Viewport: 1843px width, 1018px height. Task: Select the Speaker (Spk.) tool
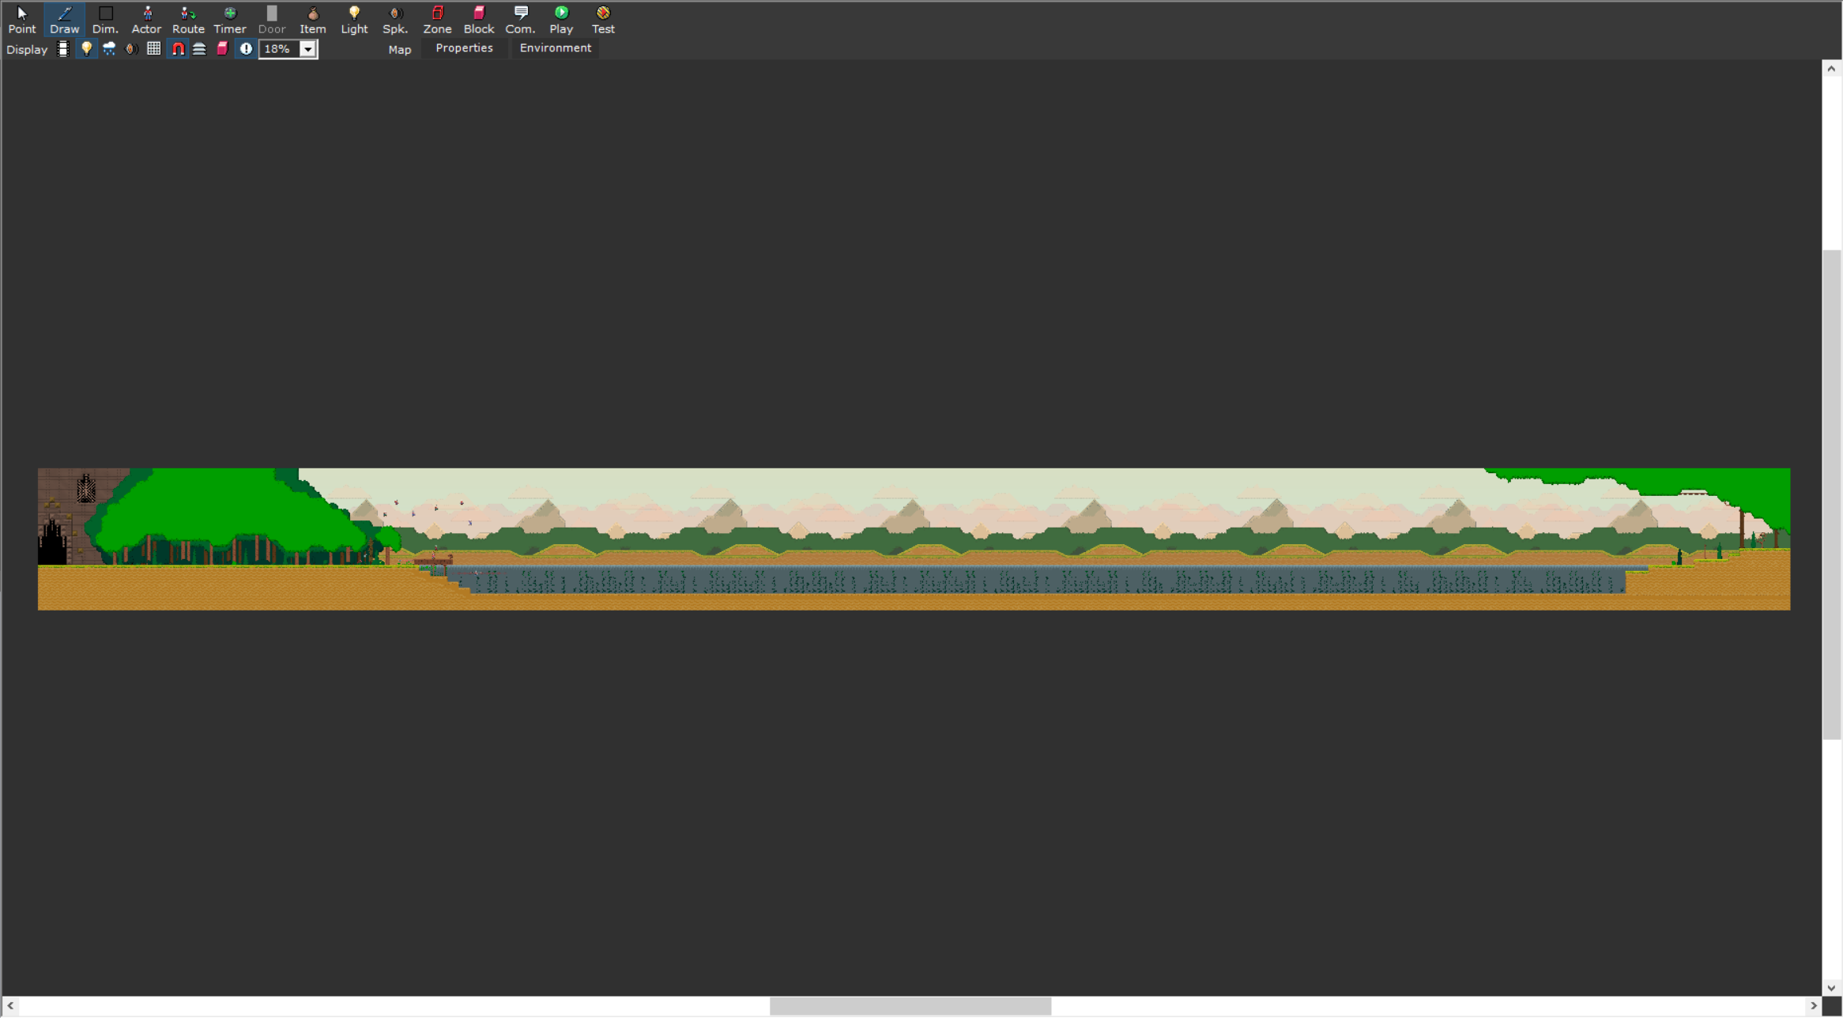[395, 19]
